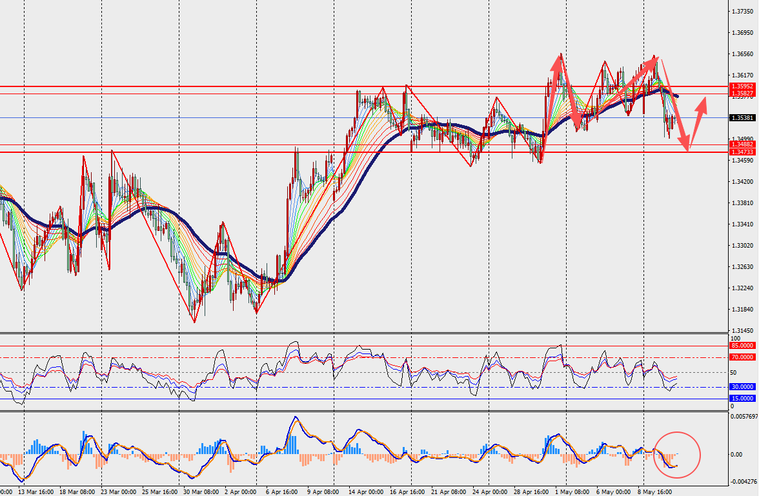Click the 1.32240 price axis label

coord(742,288)
